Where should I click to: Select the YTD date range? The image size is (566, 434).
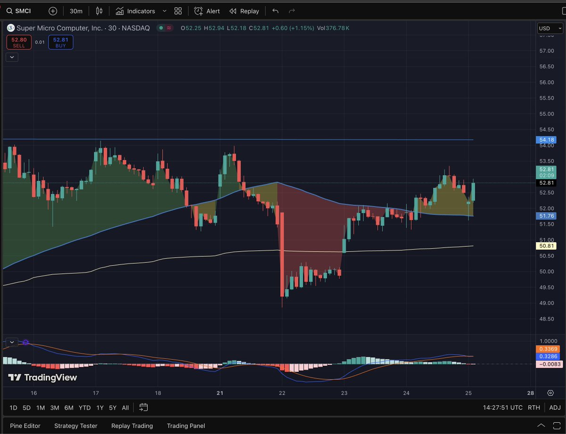[85, 407]
